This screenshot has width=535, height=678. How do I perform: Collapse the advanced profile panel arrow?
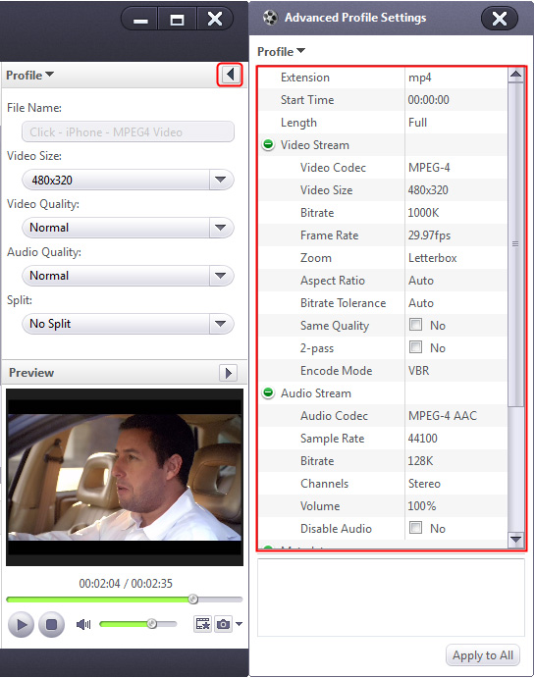click(230, 75)
